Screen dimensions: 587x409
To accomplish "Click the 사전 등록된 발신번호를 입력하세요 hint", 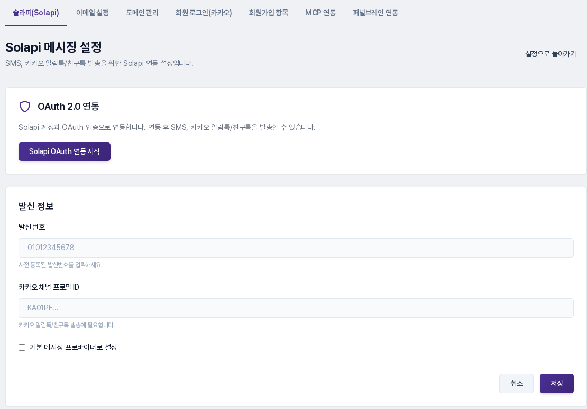I will tap(61, 265).
